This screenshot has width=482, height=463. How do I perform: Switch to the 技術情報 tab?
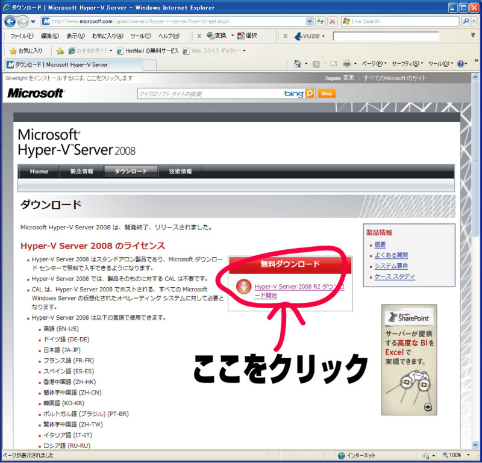coord(181,172)
